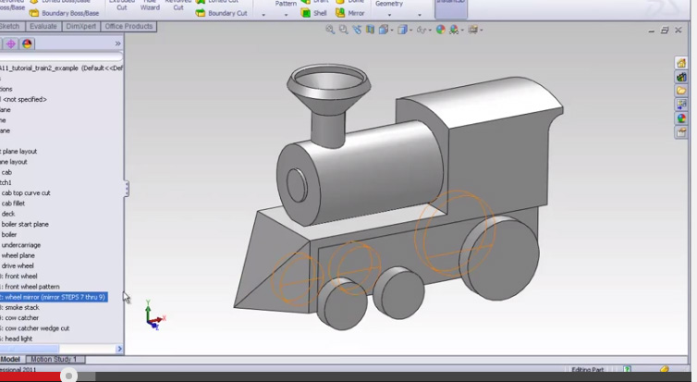Click Hide/Show Items glasses icon

click(x=421, y=30)
